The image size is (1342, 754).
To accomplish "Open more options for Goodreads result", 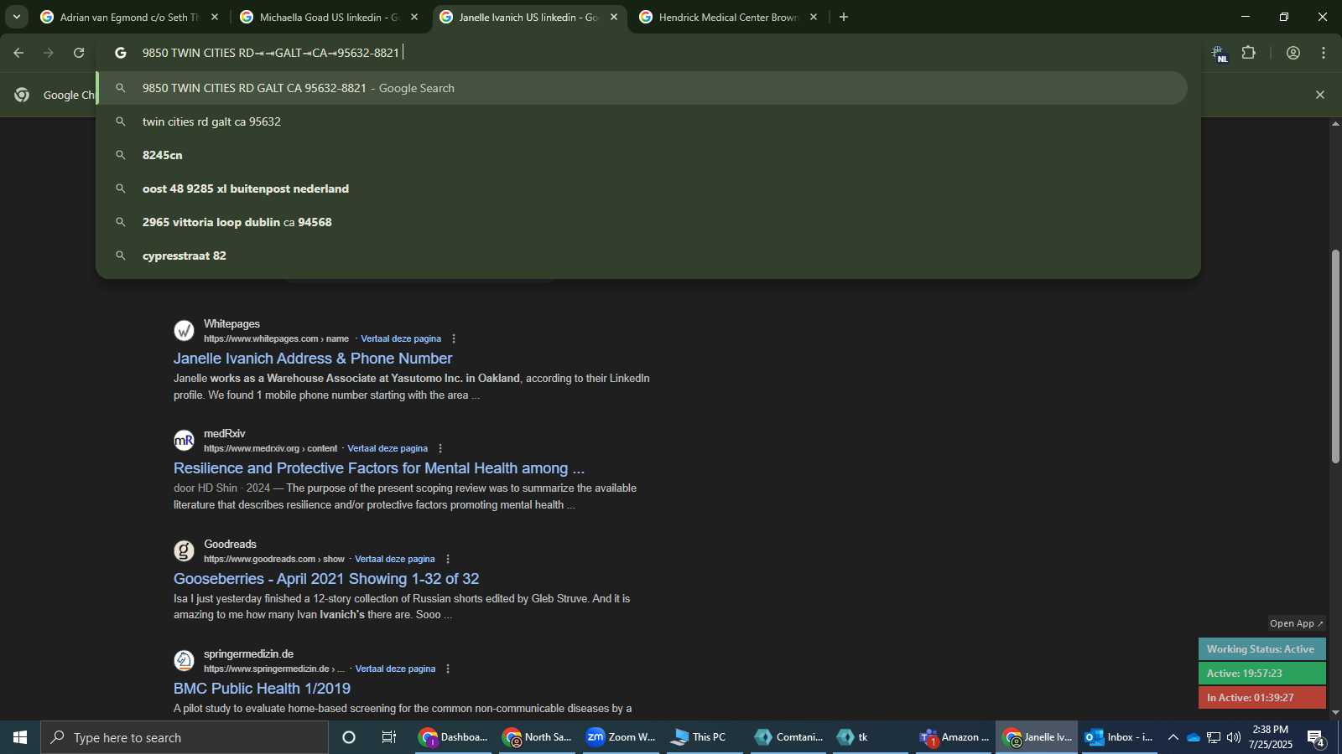I will coord(448,559).
